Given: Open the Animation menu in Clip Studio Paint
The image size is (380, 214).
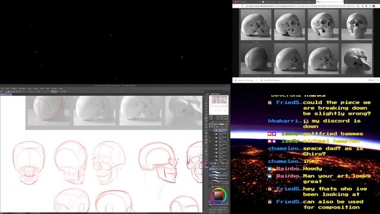Looking at the screenshot, I should click(x=23, y=89).
